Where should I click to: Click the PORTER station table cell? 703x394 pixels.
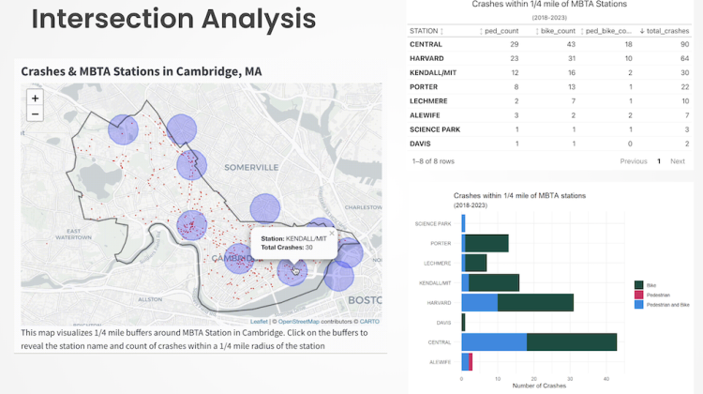point(424,87)
